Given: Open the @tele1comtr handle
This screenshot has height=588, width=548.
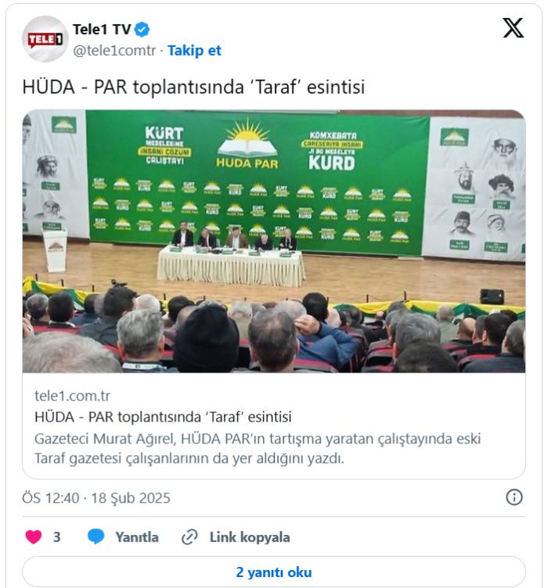Looking at the screenshot, I should [114, 51].
